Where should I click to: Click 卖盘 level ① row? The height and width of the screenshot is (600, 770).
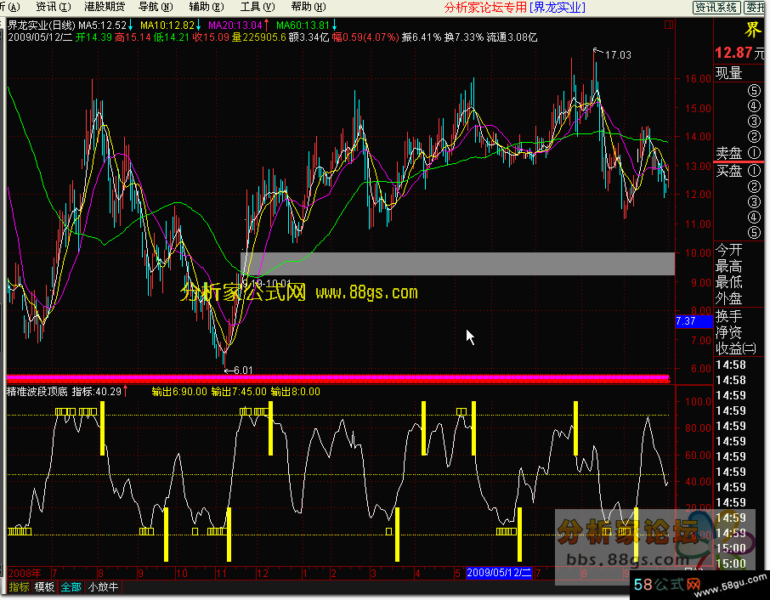[739, 153]
